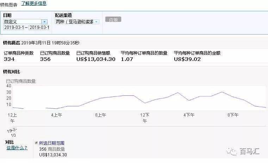
Task: Click the end date input field
Action: (39, 27)
